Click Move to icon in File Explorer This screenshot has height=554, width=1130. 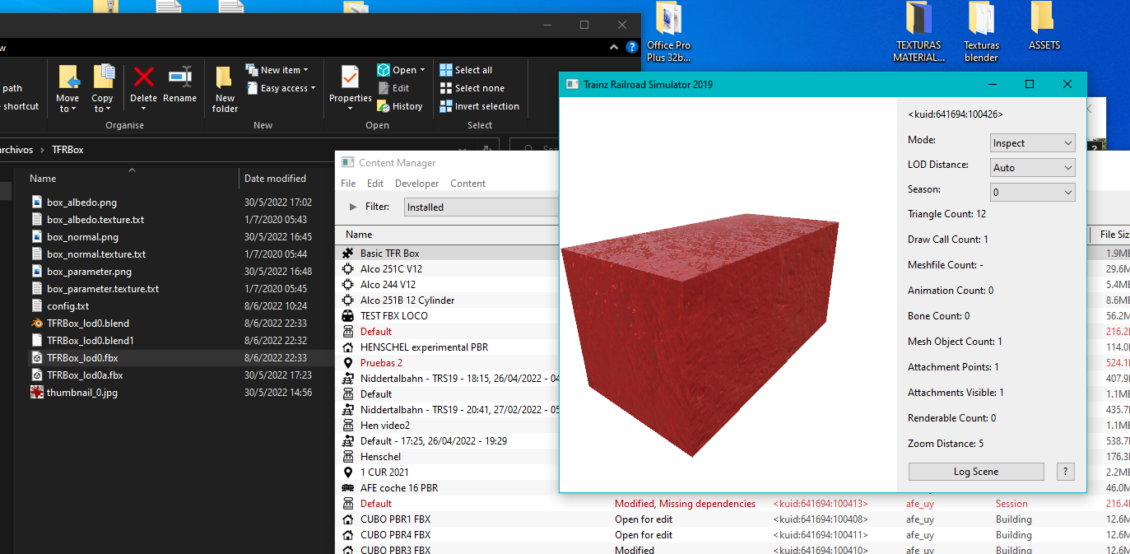click(x=68, y=79)
